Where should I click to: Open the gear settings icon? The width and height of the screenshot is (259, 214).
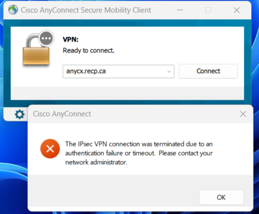(19, 114)
